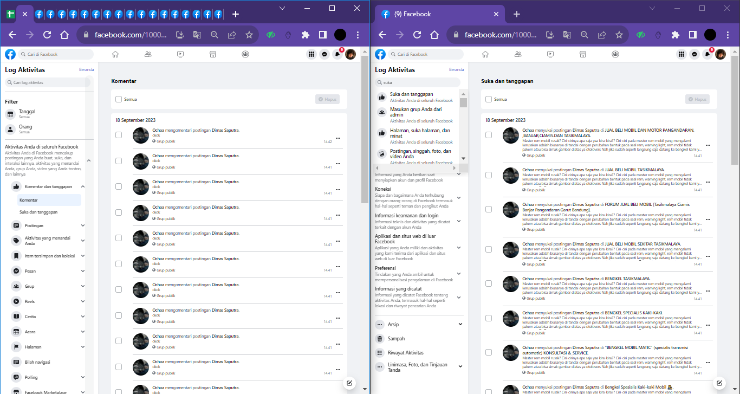Open the apps grid menu in right window

pos(681,54)
